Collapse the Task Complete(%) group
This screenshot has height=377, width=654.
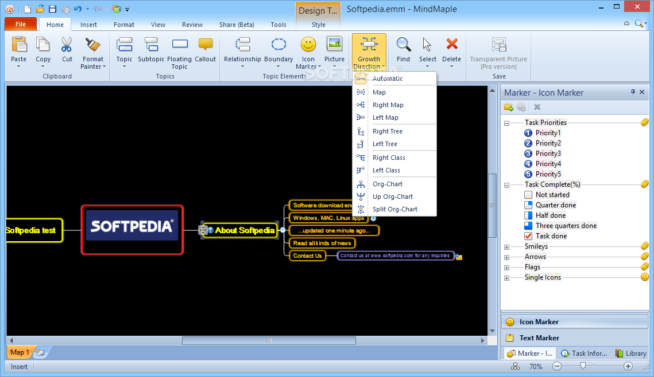[507, 185]
